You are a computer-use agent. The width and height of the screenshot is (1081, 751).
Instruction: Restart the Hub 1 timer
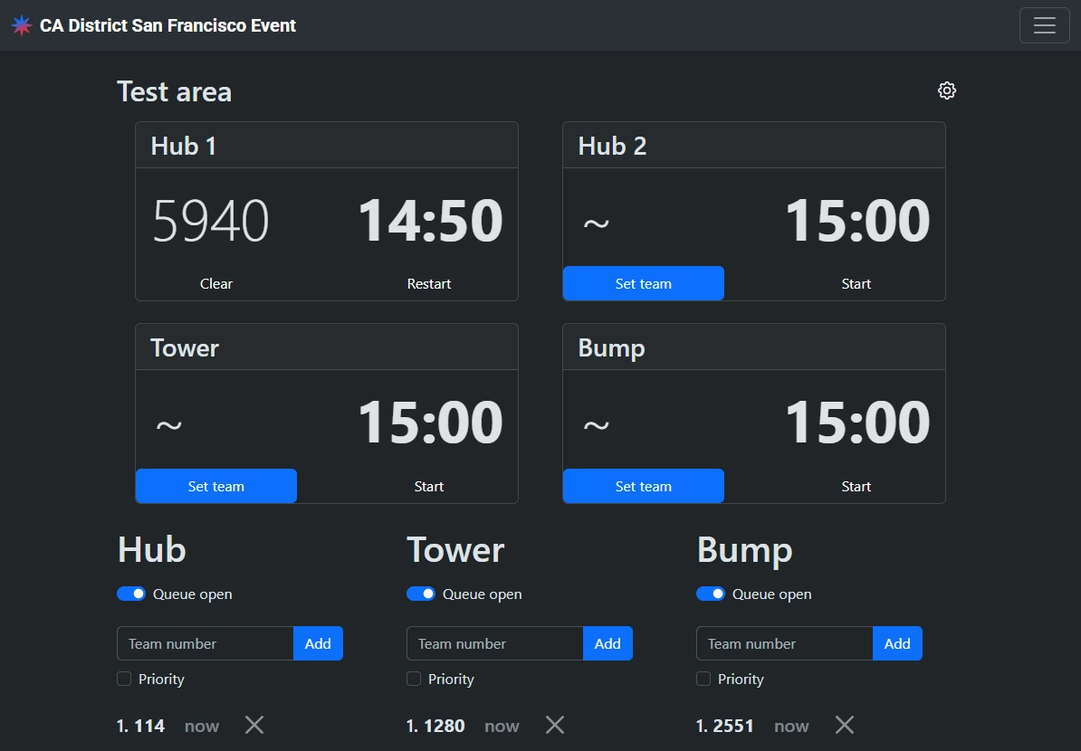point(429,283)
